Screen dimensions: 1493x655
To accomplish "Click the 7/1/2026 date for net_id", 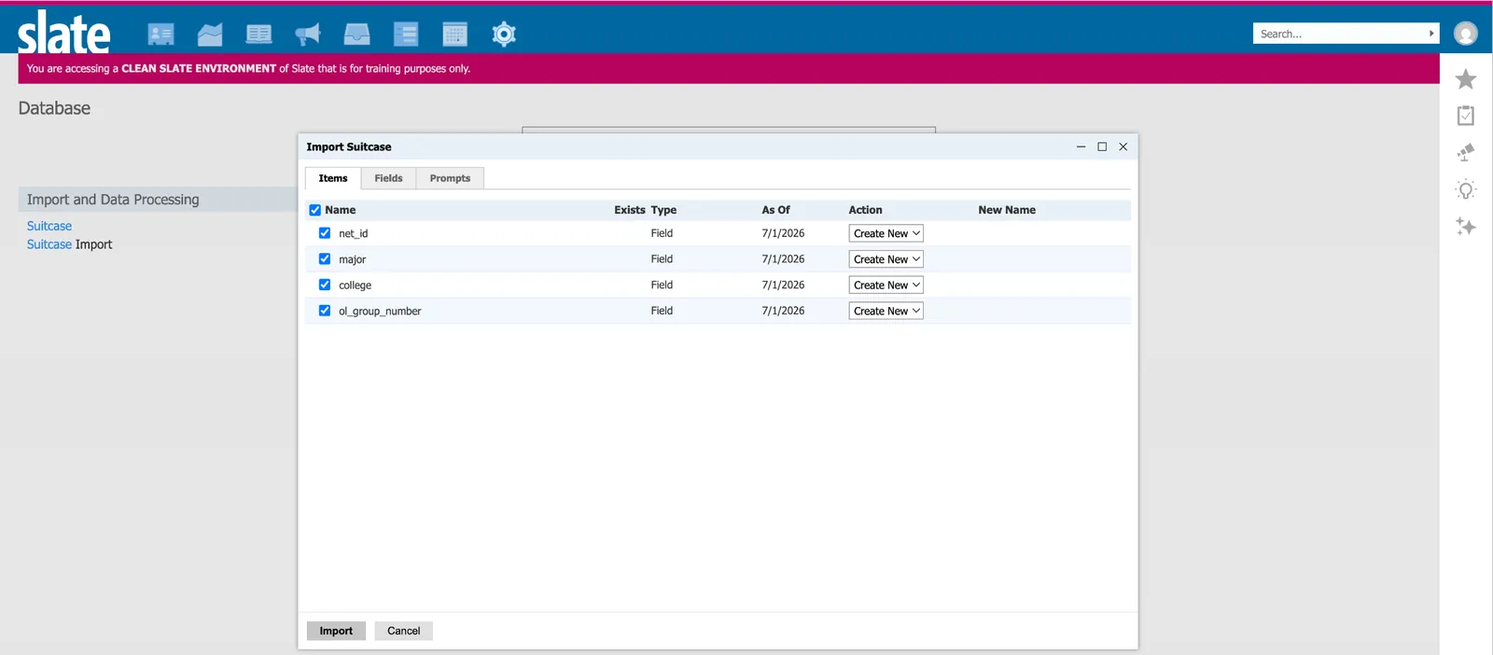I will 783,233.
